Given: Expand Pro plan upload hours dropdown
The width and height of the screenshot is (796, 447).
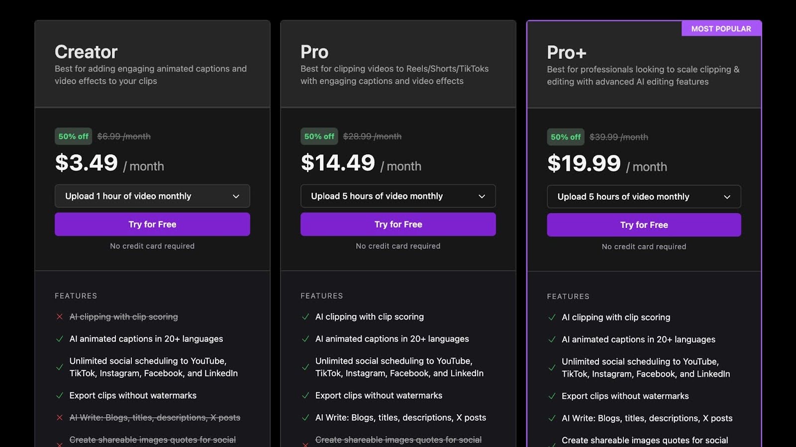Looking at the screenshot, I should (398, 196).
